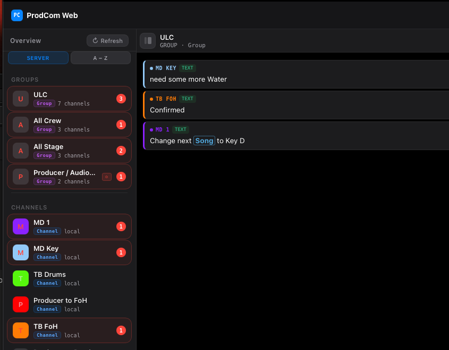Viewport: 449px width, 350px height.
Task: Click the unread badge 3 on ULC
Action: (121, 99)
